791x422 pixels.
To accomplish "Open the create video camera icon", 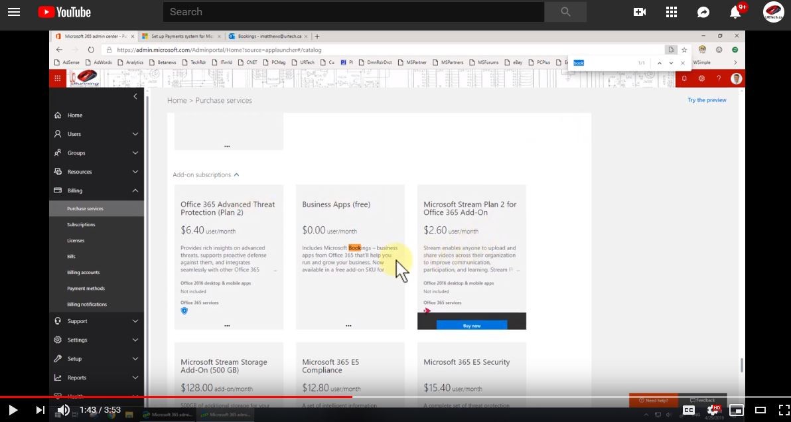I will click(640, 12).
